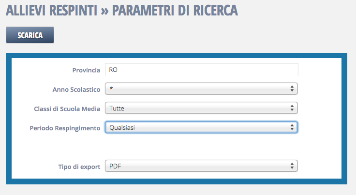Image resolution: width=356 pixels, height=195 pixels.
Task: Click the SCARICA download button
Action: coord(30,35)
